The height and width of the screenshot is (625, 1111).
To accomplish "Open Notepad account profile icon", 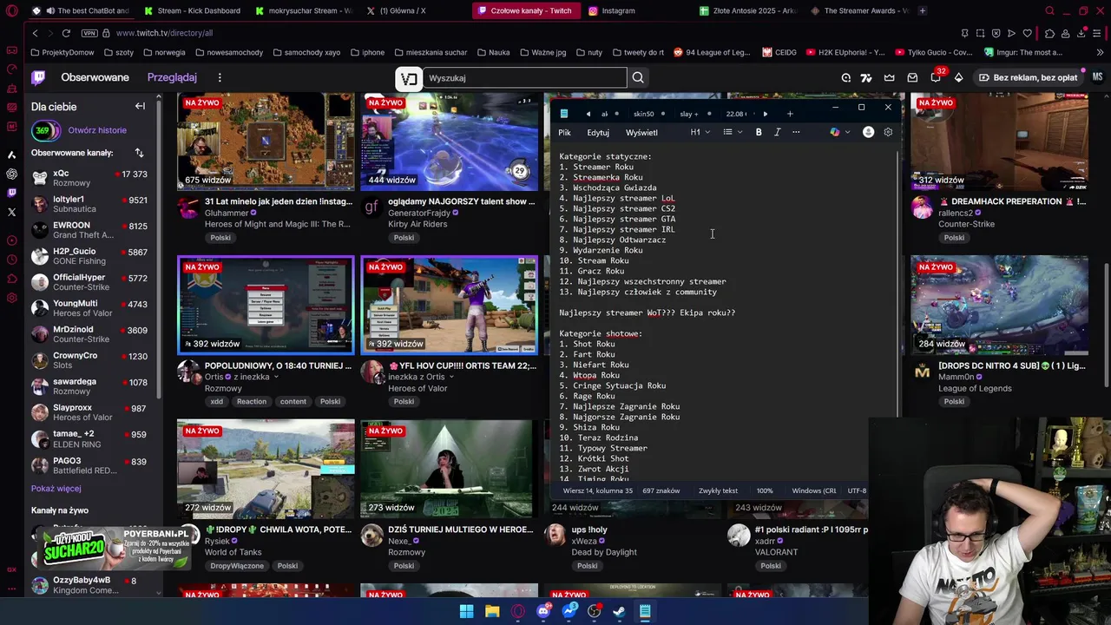I will coord(868,132).
